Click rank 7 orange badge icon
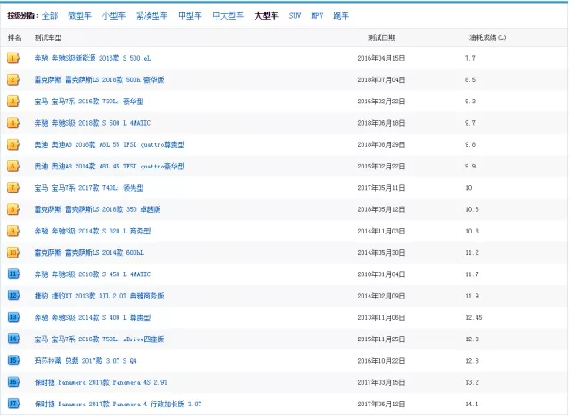 (13, 188)
